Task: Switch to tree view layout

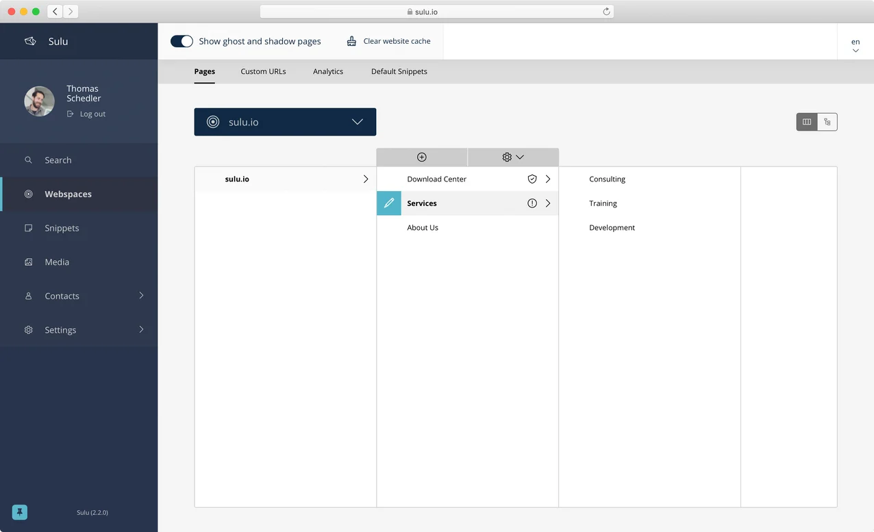Action: [827, 121]
